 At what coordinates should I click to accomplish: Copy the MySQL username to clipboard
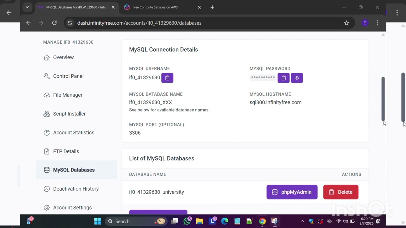(x=167, y=78)
